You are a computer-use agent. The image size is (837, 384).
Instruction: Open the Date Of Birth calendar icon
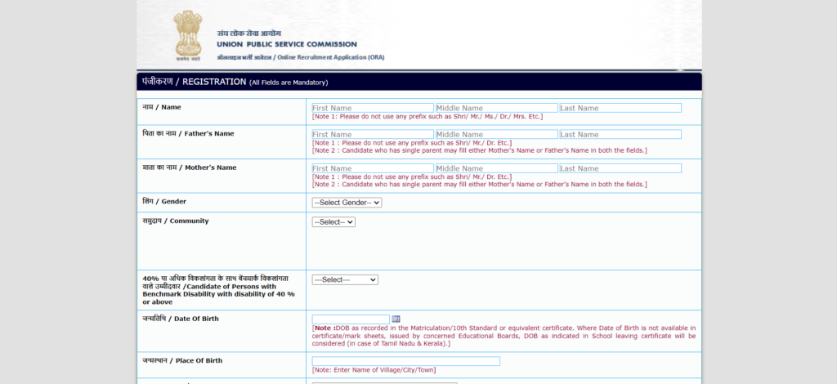pos(396,319)
